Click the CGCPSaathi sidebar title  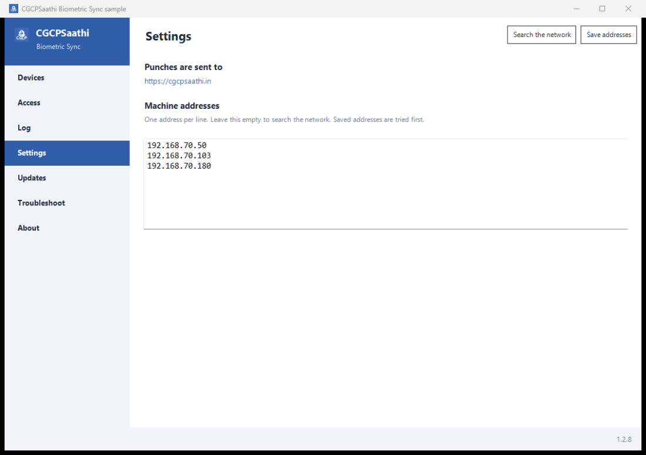click(62, 33)
